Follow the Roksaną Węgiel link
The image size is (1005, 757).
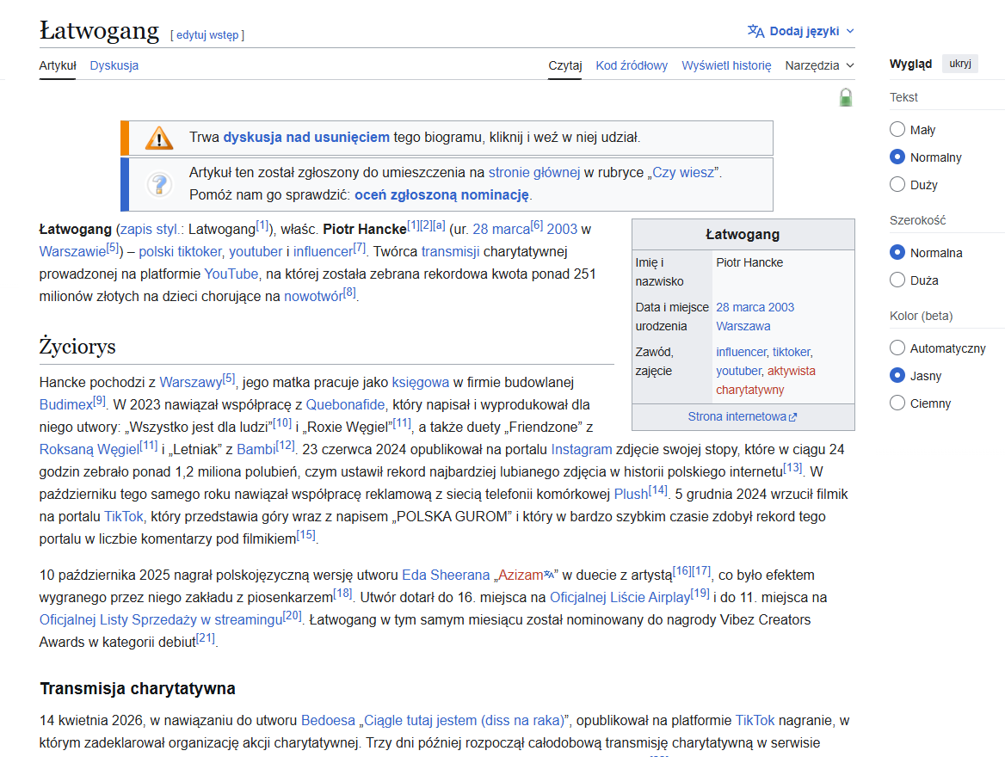(89, 449)
